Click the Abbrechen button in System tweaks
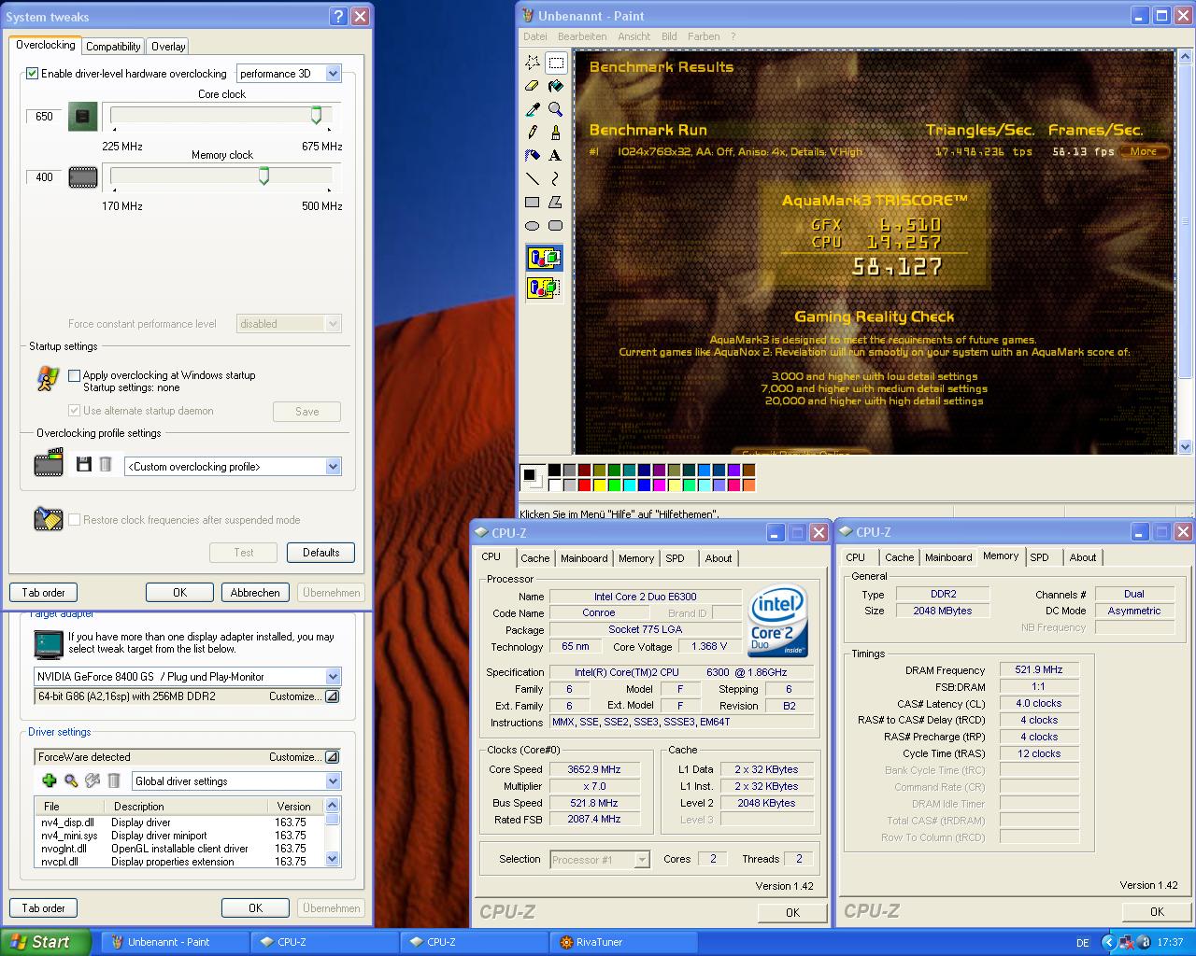1196x956 pixels. [255, 593]
